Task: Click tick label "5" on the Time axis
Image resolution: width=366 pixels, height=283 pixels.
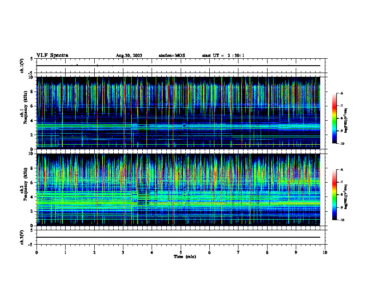Action: click(181, 252)
